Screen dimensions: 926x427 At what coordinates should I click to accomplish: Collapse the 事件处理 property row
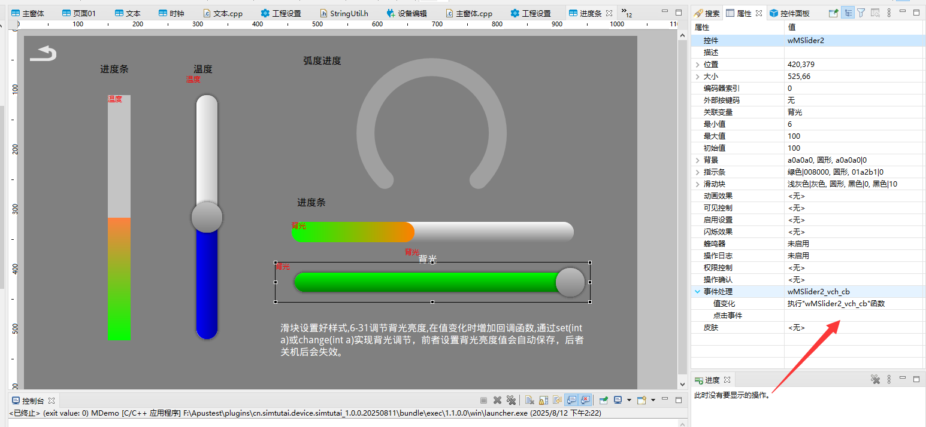(697, 291)
